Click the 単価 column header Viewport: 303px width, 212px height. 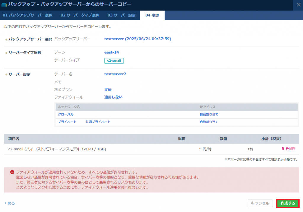click(182, 139)
